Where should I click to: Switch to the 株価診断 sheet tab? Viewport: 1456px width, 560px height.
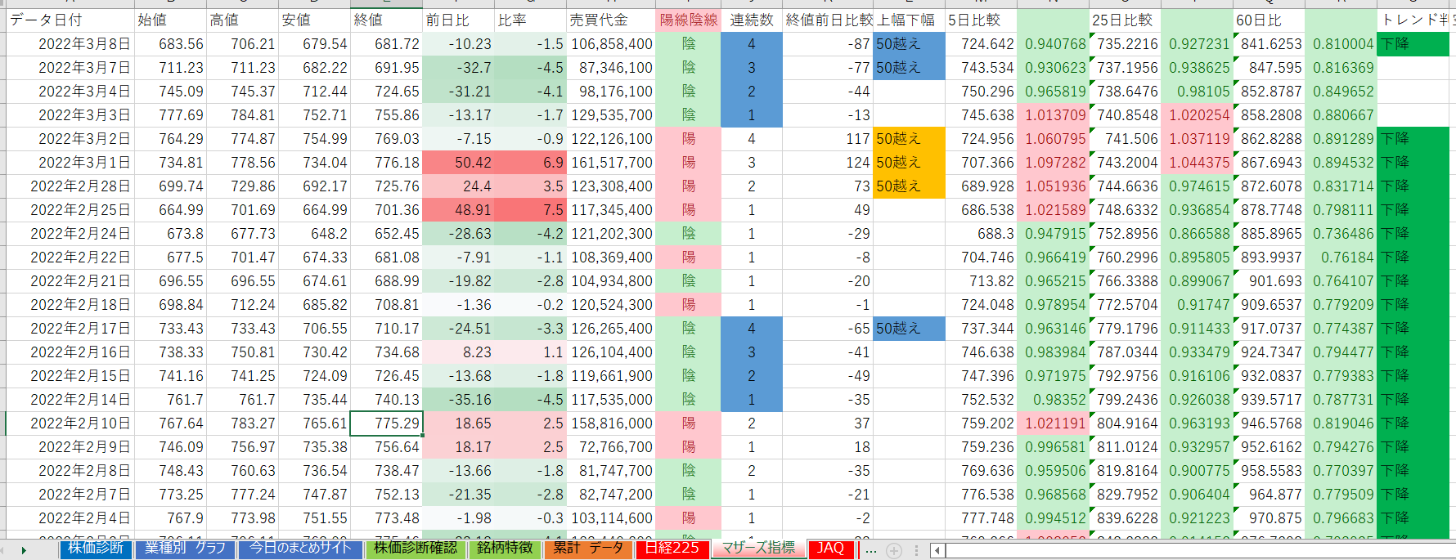[96, 548]
